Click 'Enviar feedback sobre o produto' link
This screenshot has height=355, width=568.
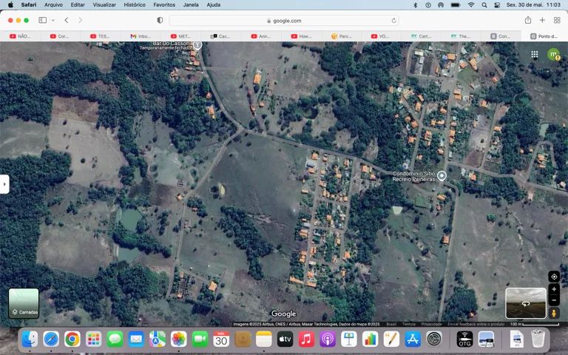click(476, 324)
